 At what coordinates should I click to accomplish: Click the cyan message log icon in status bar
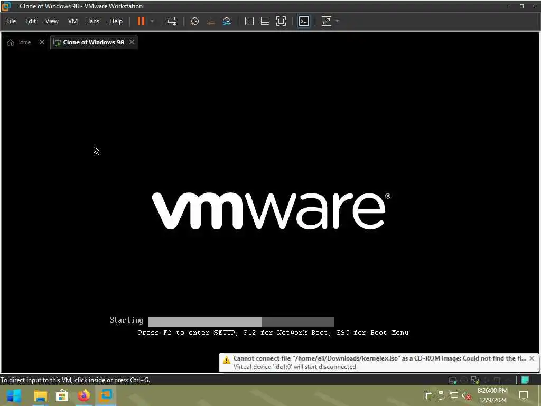tap(525, 381)
